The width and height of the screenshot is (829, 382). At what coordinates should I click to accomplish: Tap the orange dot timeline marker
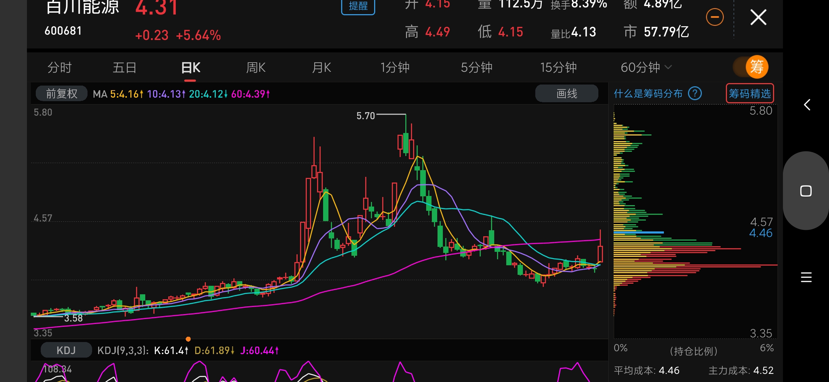tap(188, 339)
